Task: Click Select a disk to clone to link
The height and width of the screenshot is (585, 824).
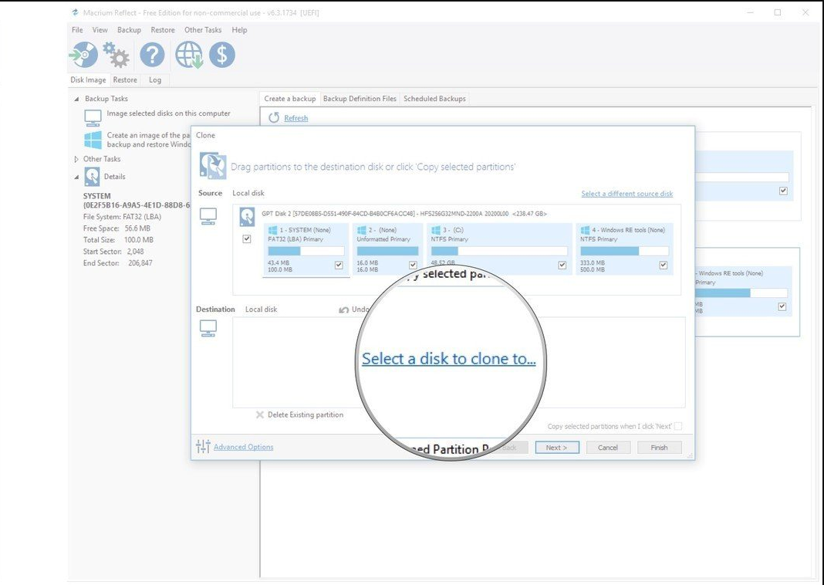Action: pyautogui.click(x=449, y=358)
